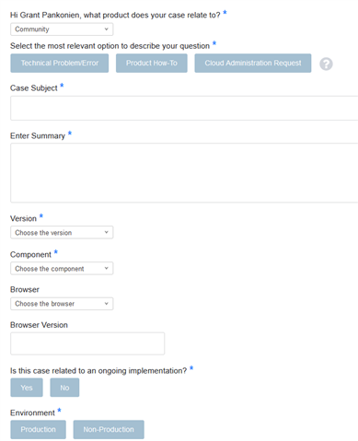Image resolution: width=358 pixels, height=441 pixels.
Task: Click the Component dropdown arrow
Action: [106, 268]
